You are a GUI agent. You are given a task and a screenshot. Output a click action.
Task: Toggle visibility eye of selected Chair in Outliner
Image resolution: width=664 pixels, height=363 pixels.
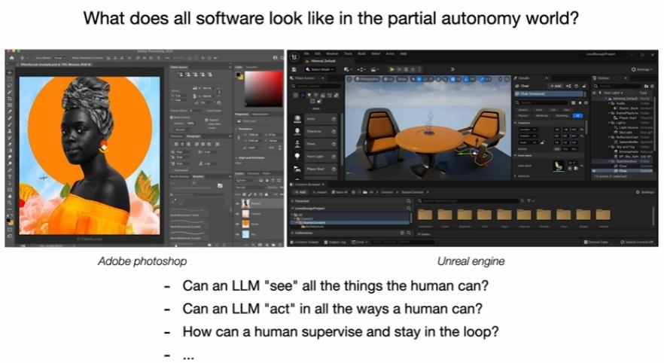[x=594, y=171]
